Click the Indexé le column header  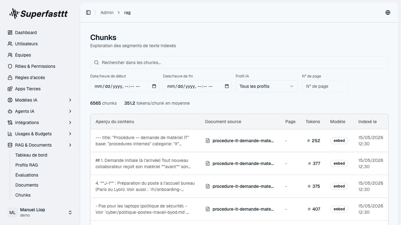[x=367, y=122]
